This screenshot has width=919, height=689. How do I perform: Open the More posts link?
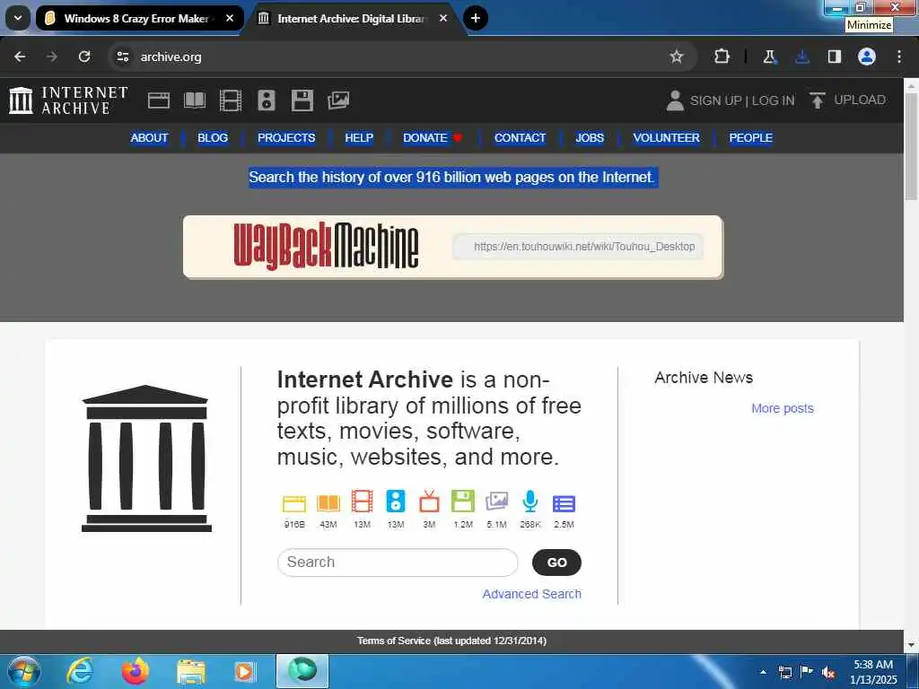[783, 408]
